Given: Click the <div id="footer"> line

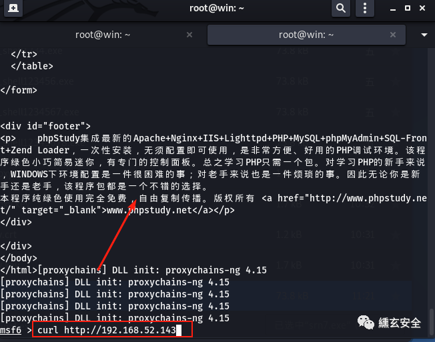Looking at the screenshot, I should 45,126.
